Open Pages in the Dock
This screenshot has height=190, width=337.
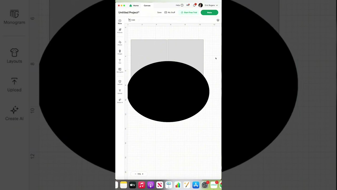tap(187, 185)
